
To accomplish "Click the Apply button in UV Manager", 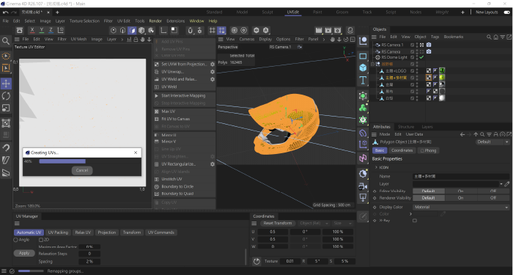I will click(24, 254).
